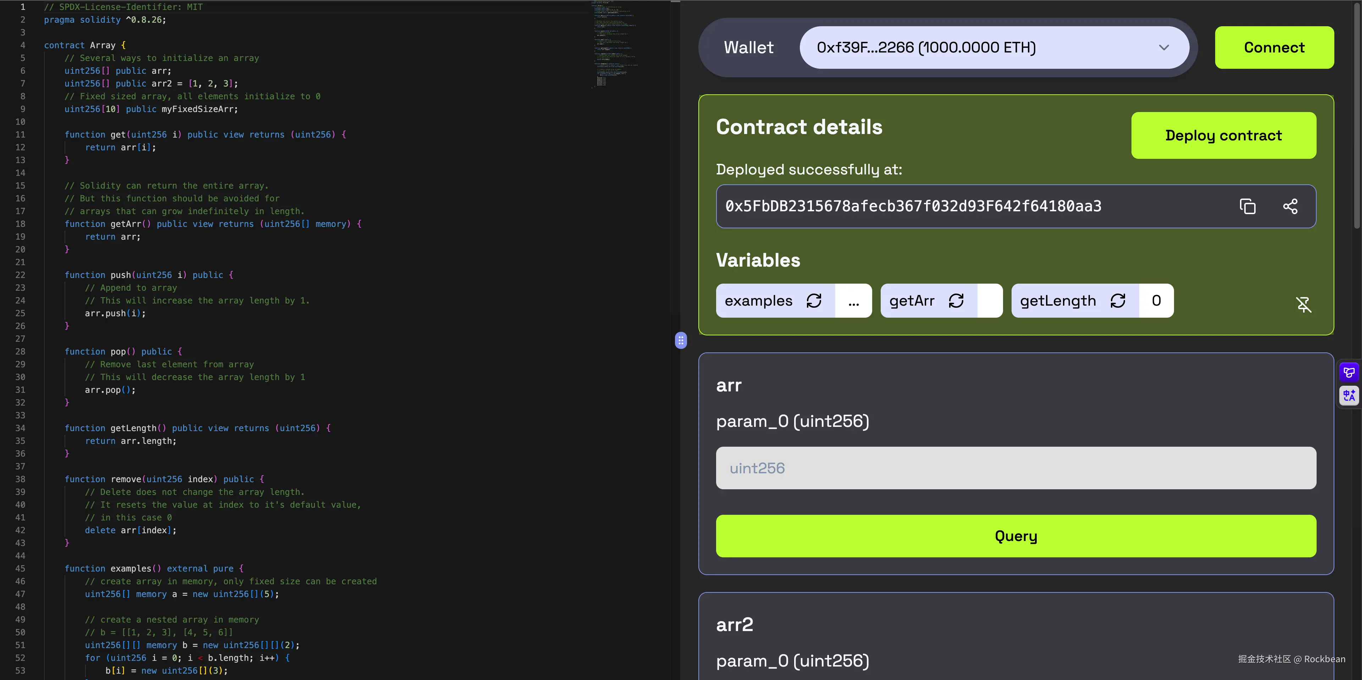The image size is (1362, 680).
Task: Refresh the getLength variable
Action: click(1118, 301)
